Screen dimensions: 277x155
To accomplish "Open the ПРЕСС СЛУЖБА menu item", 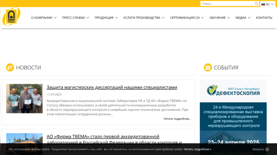I will [x=74, y=18].
